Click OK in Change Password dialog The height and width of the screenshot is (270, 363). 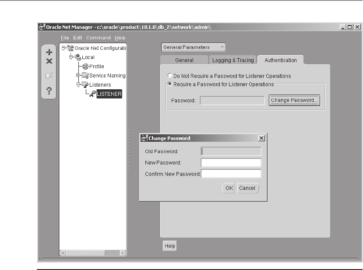(229, 188)
